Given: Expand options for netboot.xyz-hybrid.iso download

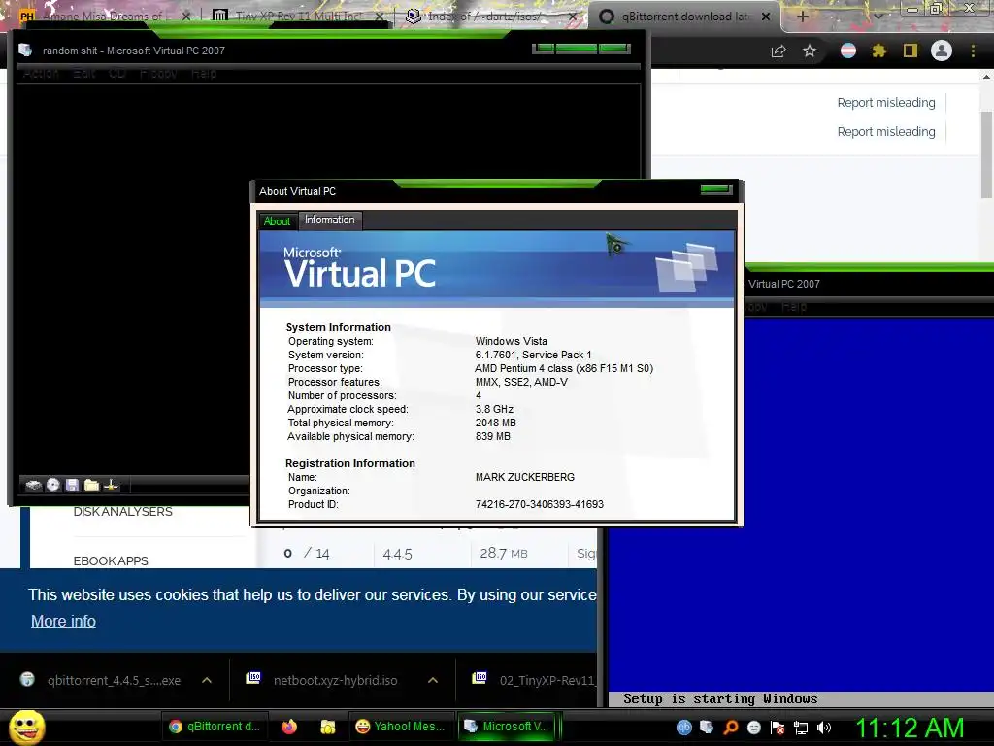Looking at the screenshot, I should tap(433, 680).
